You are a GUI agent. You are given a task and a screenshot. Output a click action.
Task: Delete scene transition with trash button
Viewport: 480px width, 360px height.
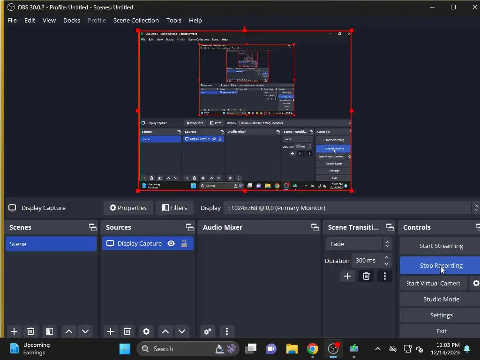click(366, 276)
